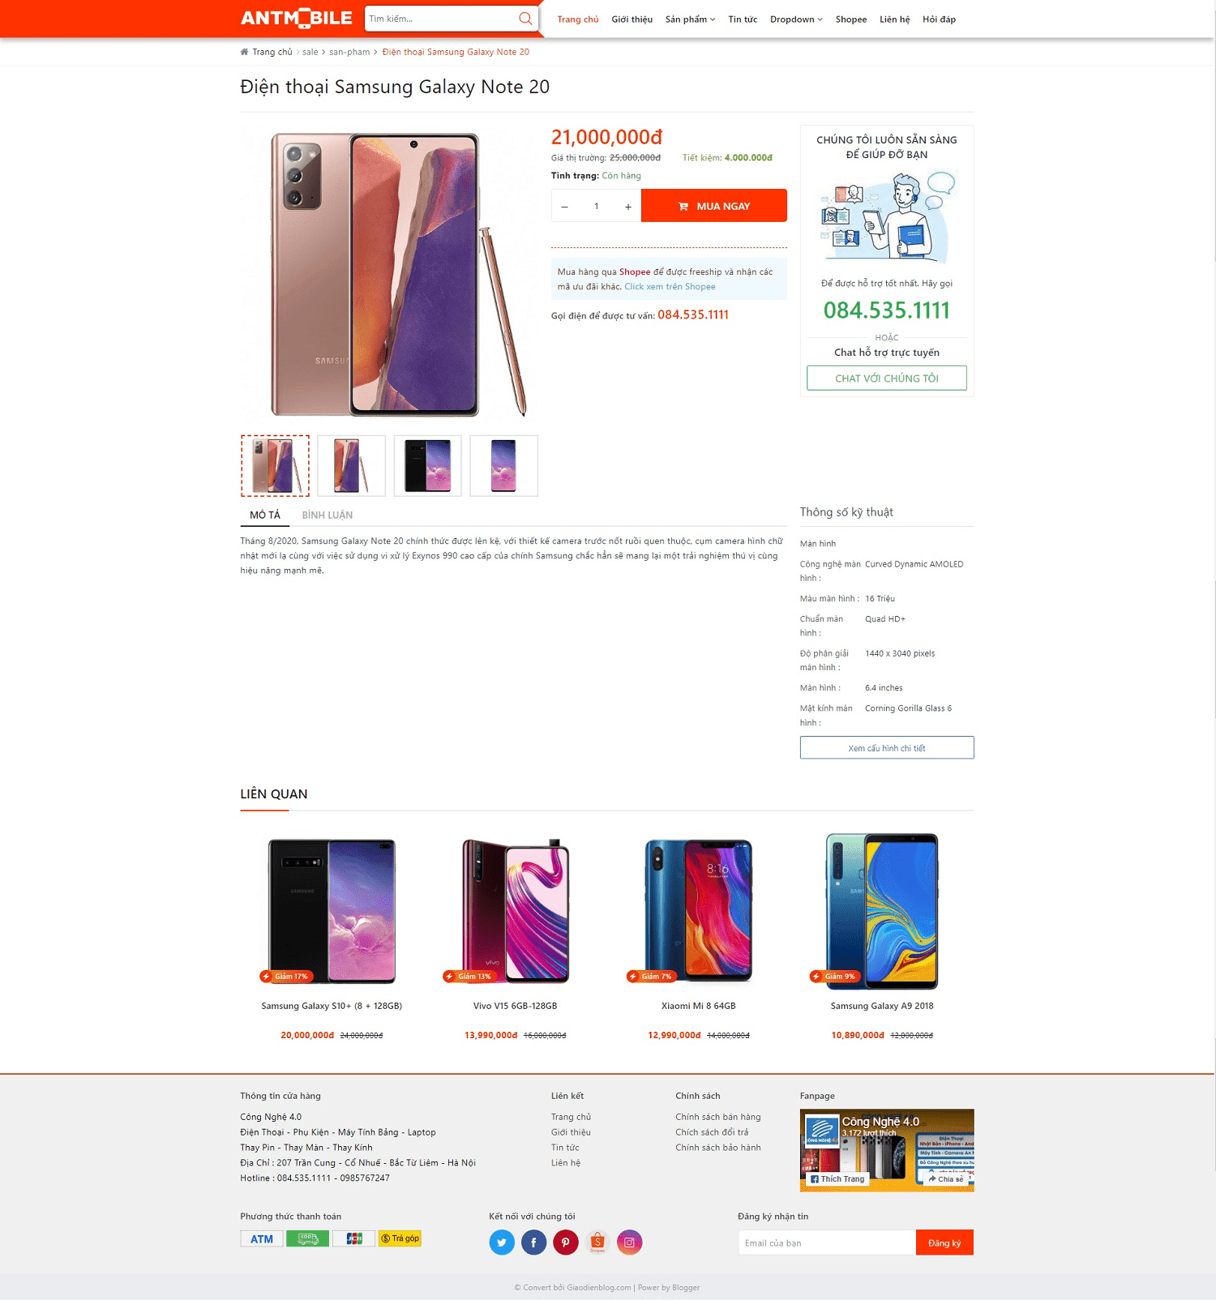This screenshot has width=1216, height=1300.
Task: Open the Instagram social icon
Action: click(629, 1242)
